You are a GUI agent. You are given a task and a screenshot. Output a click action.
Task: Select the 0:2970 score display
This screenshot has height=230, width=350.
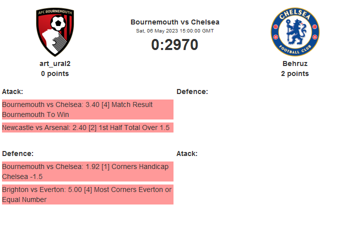tap(175, 45)
